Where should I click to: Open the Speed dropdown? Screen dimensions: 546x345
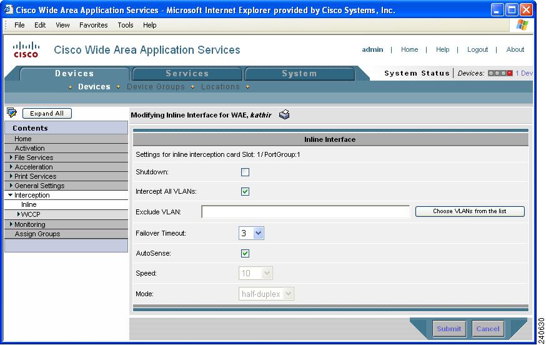(256, 273)
